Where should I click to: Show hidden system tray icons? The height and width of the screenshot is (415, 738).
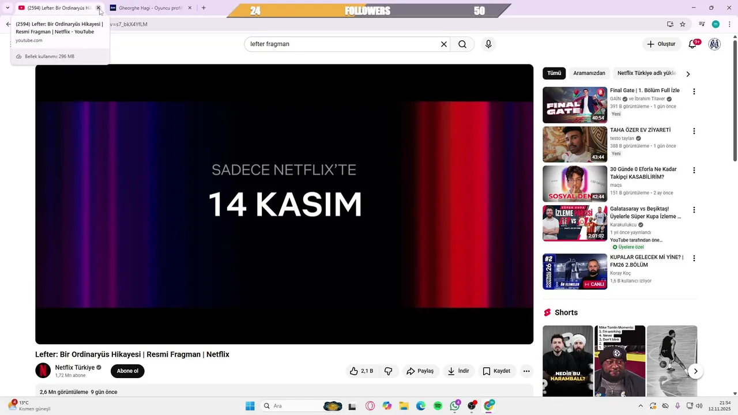click(641, 406)
